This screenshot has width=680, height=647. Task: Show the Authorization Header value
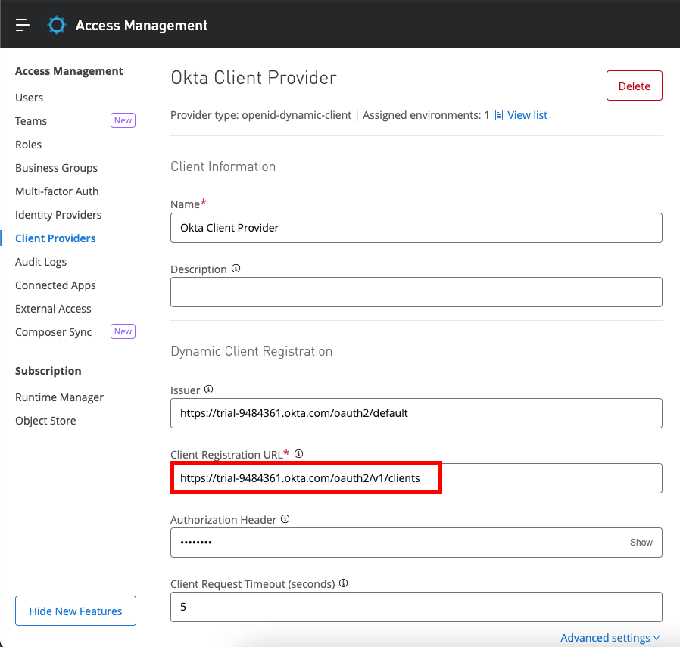[641, 543]
